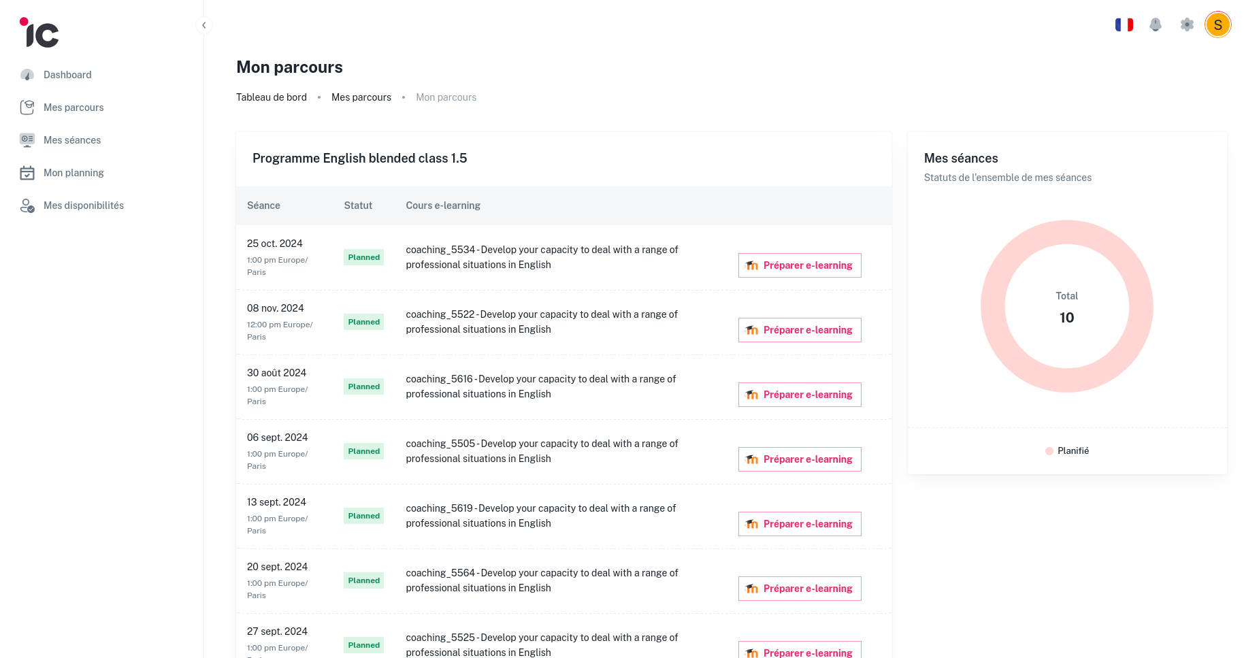Select Mon planning in the navigation menu
This screenshot has width=1259, height=658.
tap(73, 172)
